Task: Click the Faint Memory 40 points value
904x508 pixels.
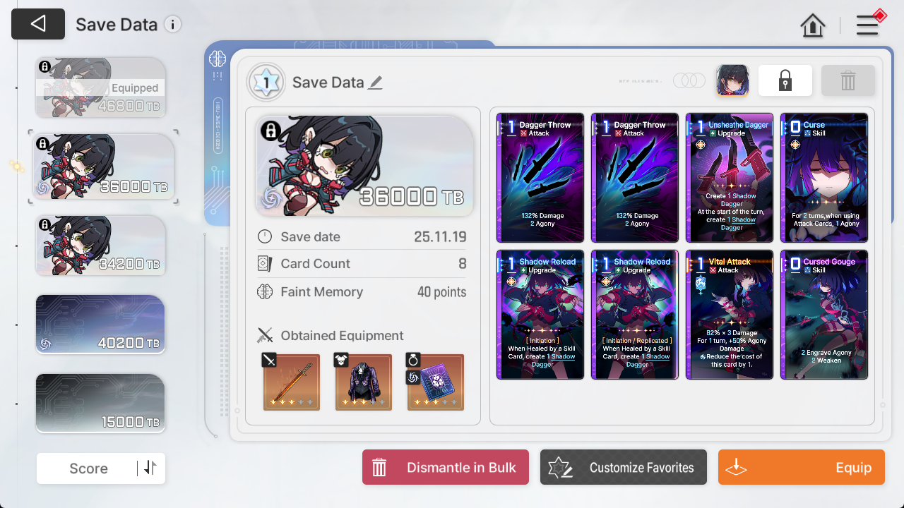Action: coord(441,292)
